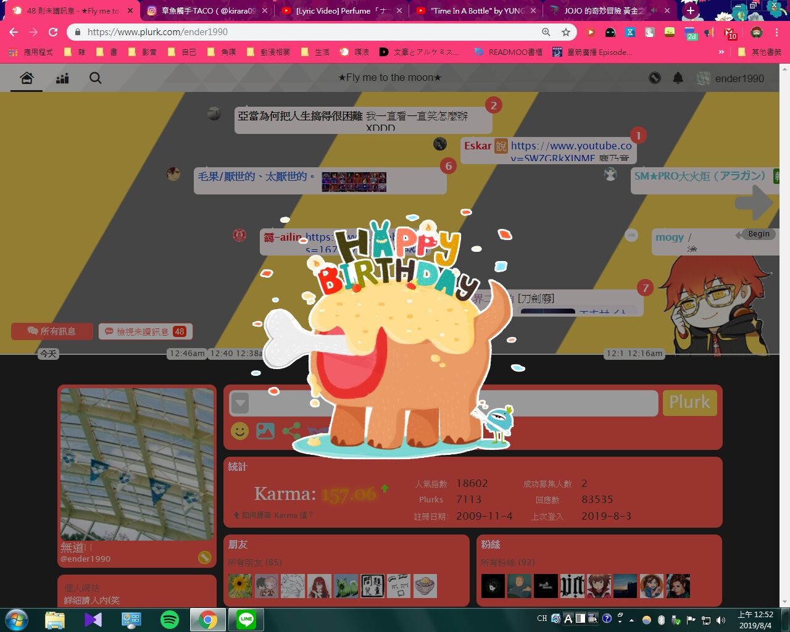
Task: Click the response count badge 2
Action: pyautogui.click(x=493, y=105)
